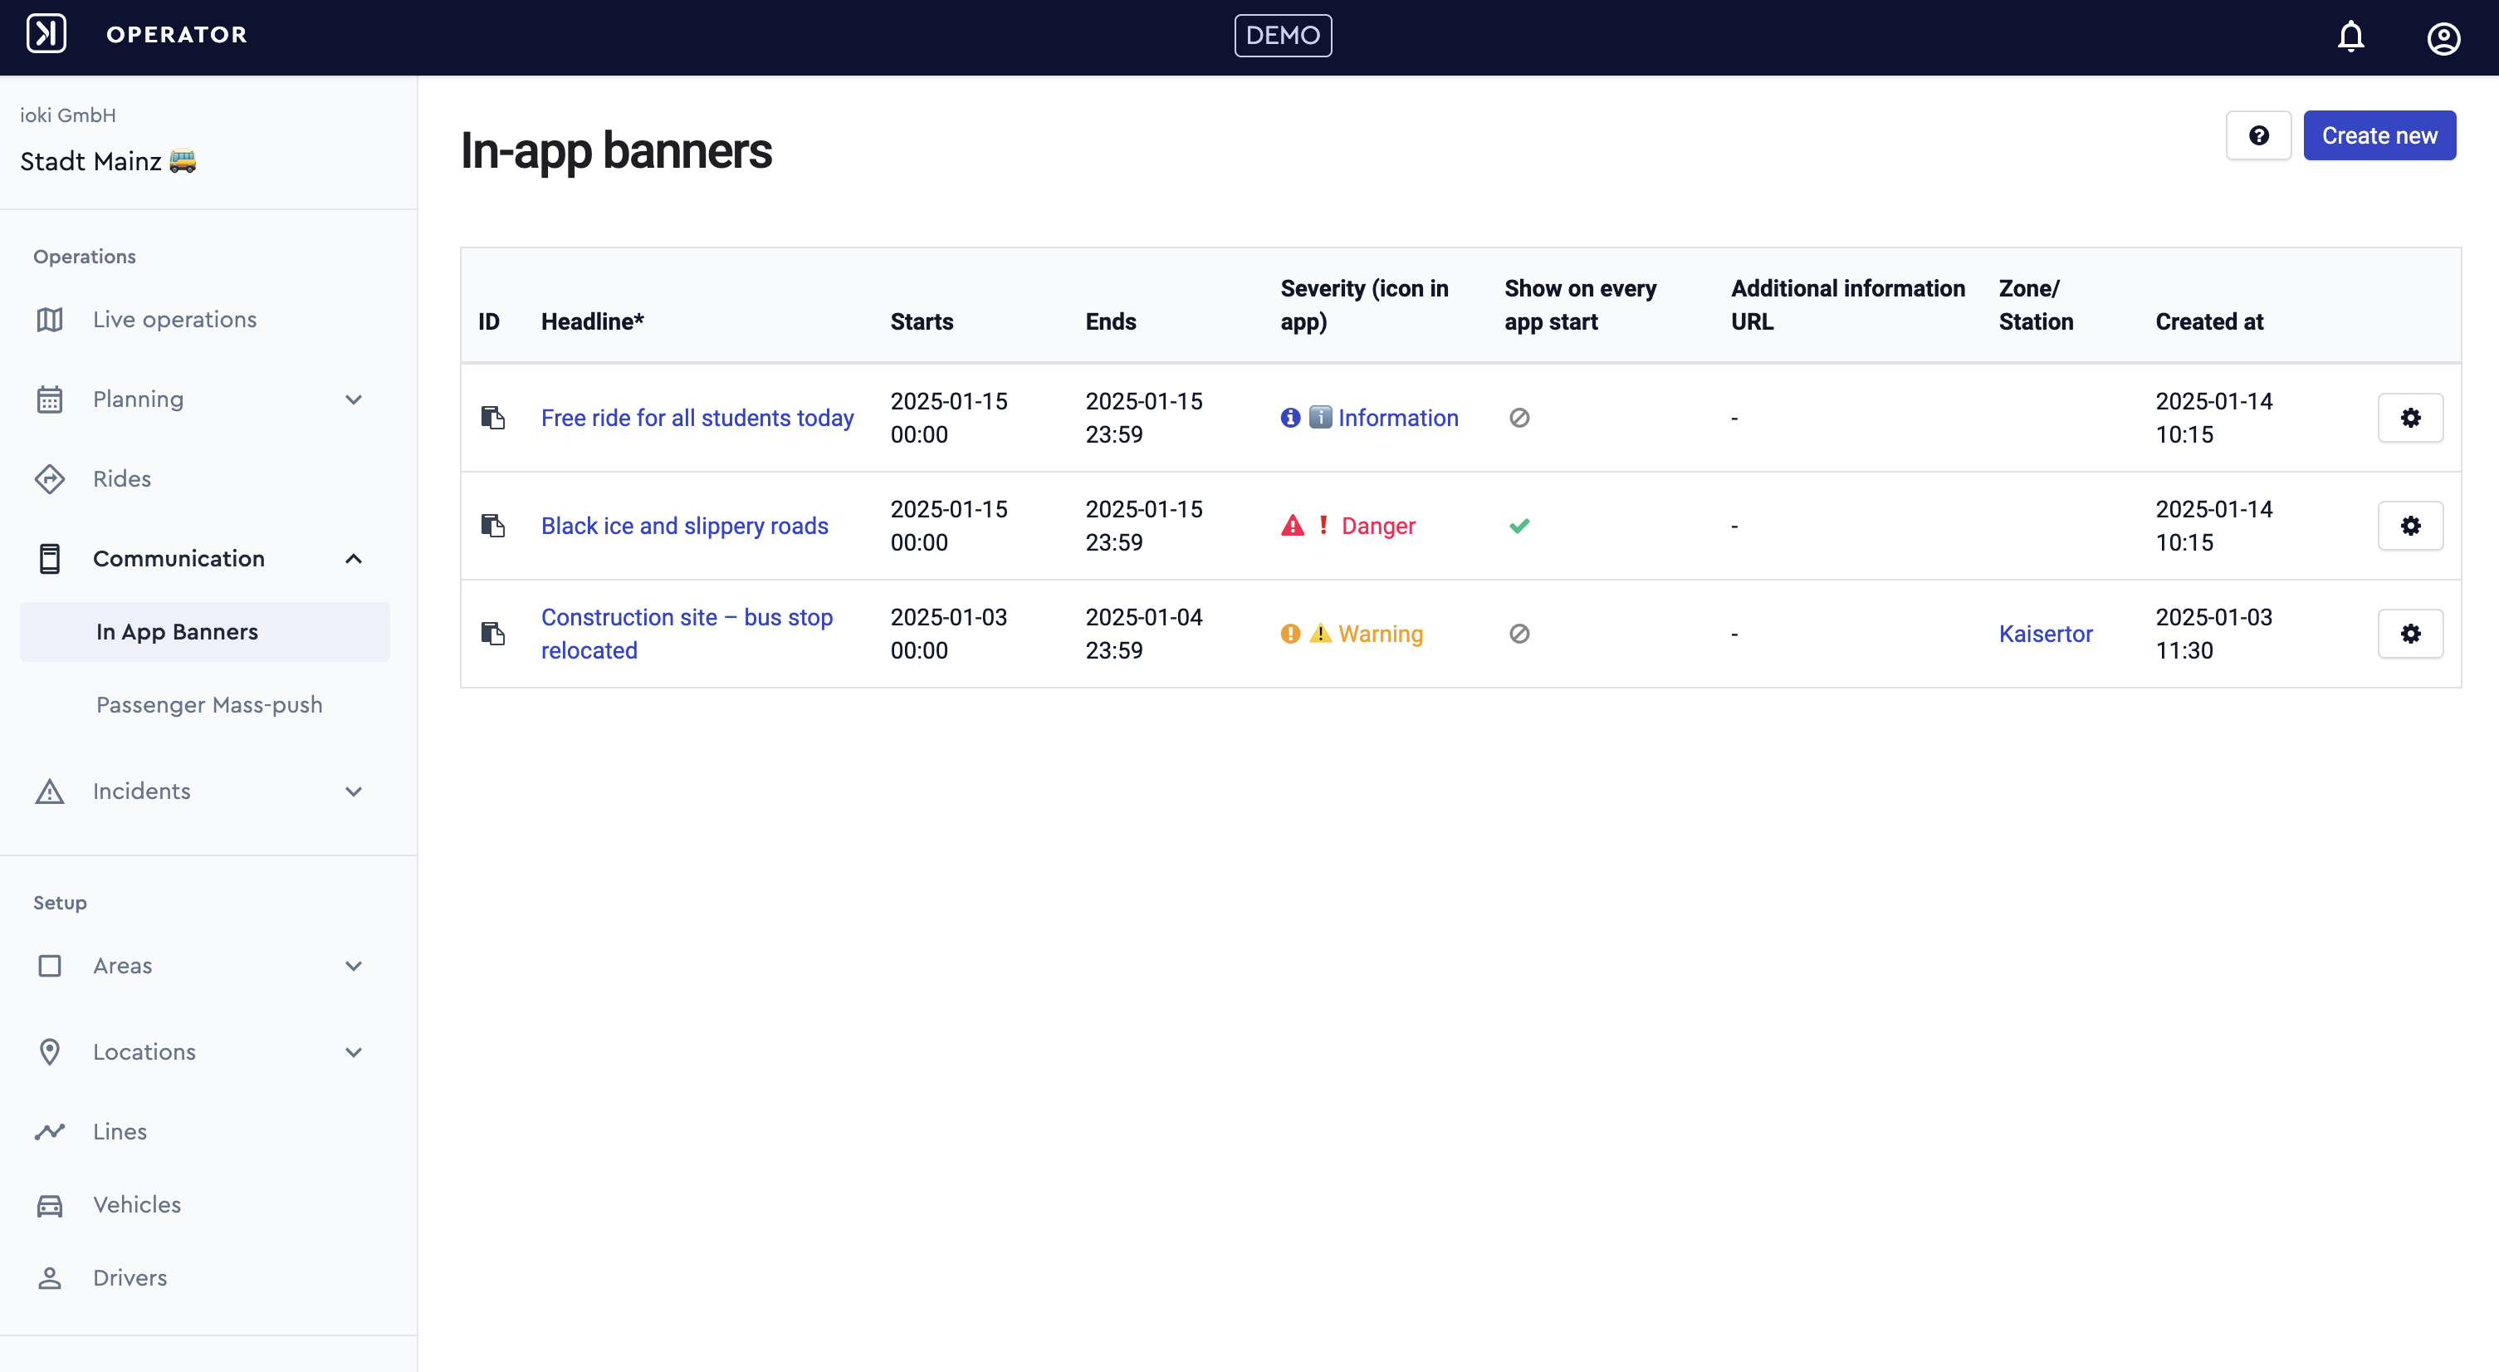Viewport: 2499px width, 1372px height.
Task: Collapse the Communication section chevron
Action: click(x=354, y=559)
